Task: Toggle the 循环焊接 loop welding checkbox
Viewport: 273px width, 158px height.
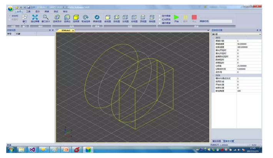Action: tap(160, 23)
